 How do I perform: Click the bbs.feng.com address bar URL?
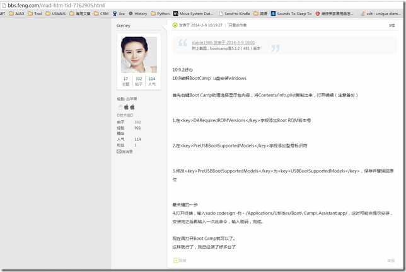(x=56, y=5)
